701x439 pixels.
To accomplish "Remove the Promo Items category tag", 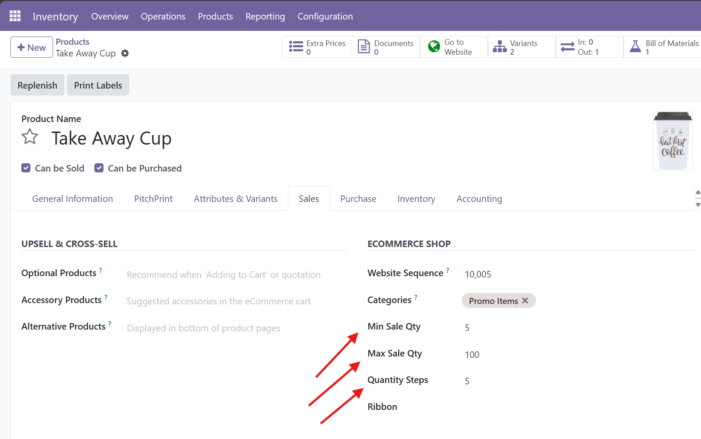I will point(525,300).
